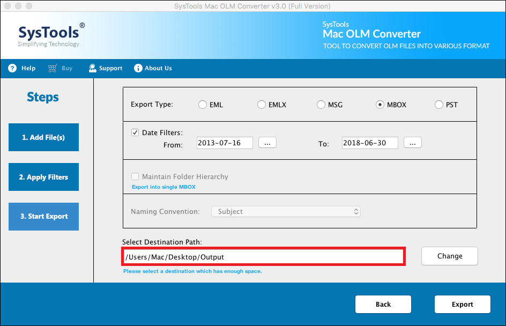
Task: Click the window close button
Action: coord(8,6)
